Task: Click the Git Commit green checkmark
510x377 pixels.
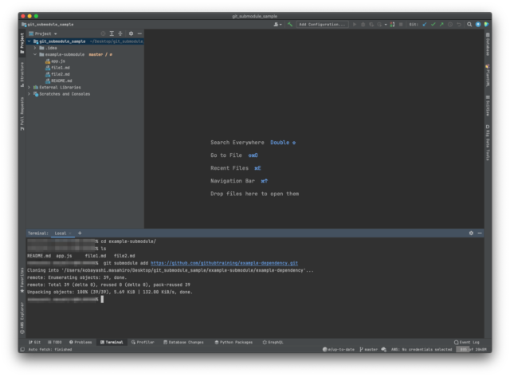Action: click(433, 25)
